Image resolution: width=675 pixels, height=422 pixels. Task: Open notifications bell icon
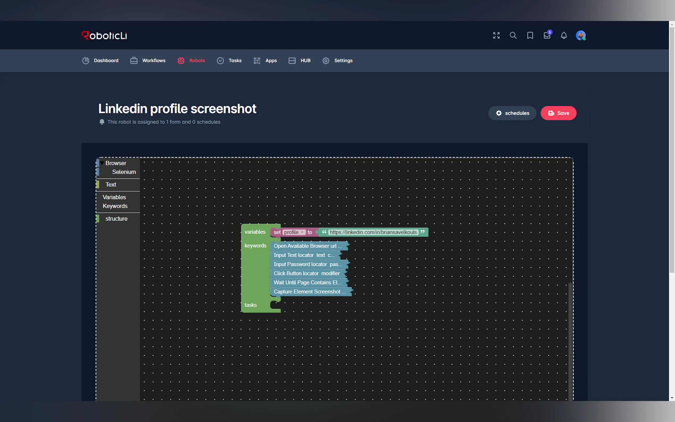[564, 35]
